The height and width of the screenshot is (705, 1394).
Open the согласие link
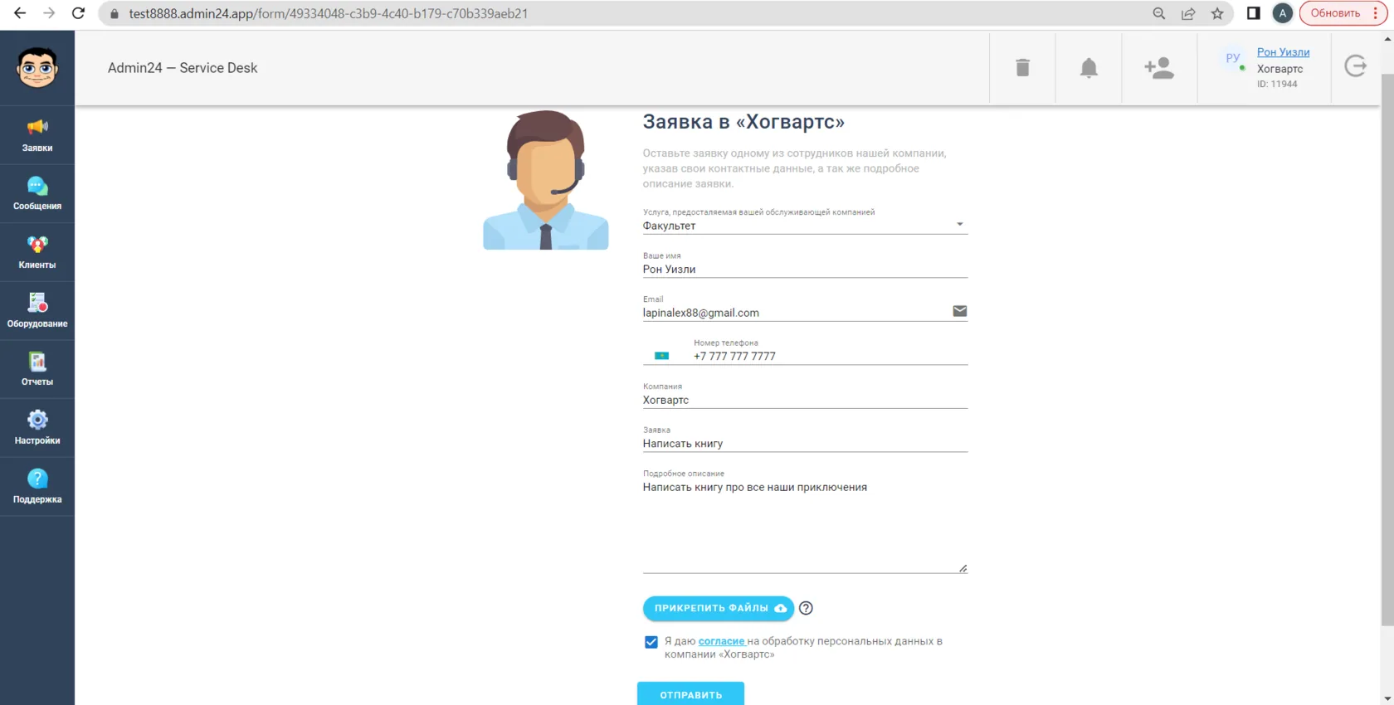722,641
